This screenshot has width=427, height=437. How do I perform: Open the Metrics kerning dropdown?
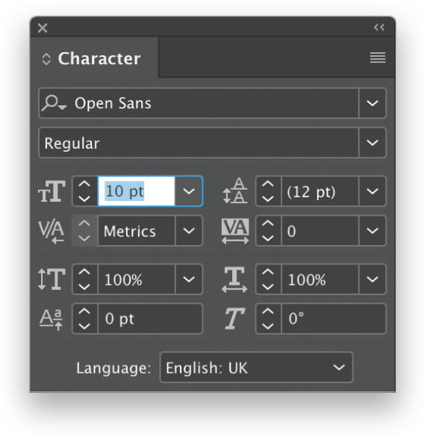[x=189, y=231]
